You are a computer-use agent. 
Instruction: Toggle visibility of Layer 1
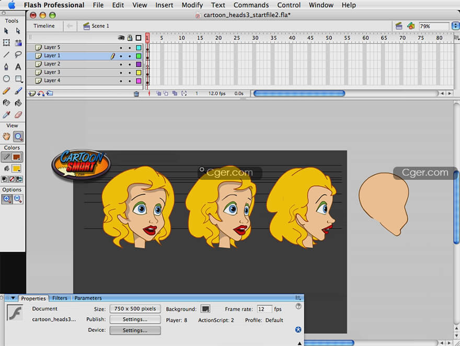(121, 56)
